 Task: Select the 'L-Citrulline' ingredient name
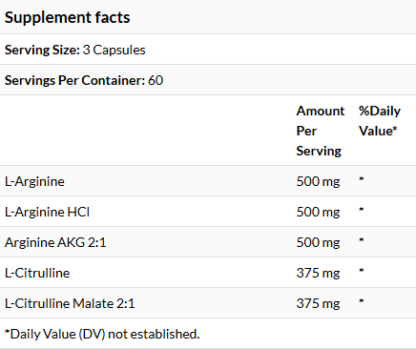[x=37, y=273]
